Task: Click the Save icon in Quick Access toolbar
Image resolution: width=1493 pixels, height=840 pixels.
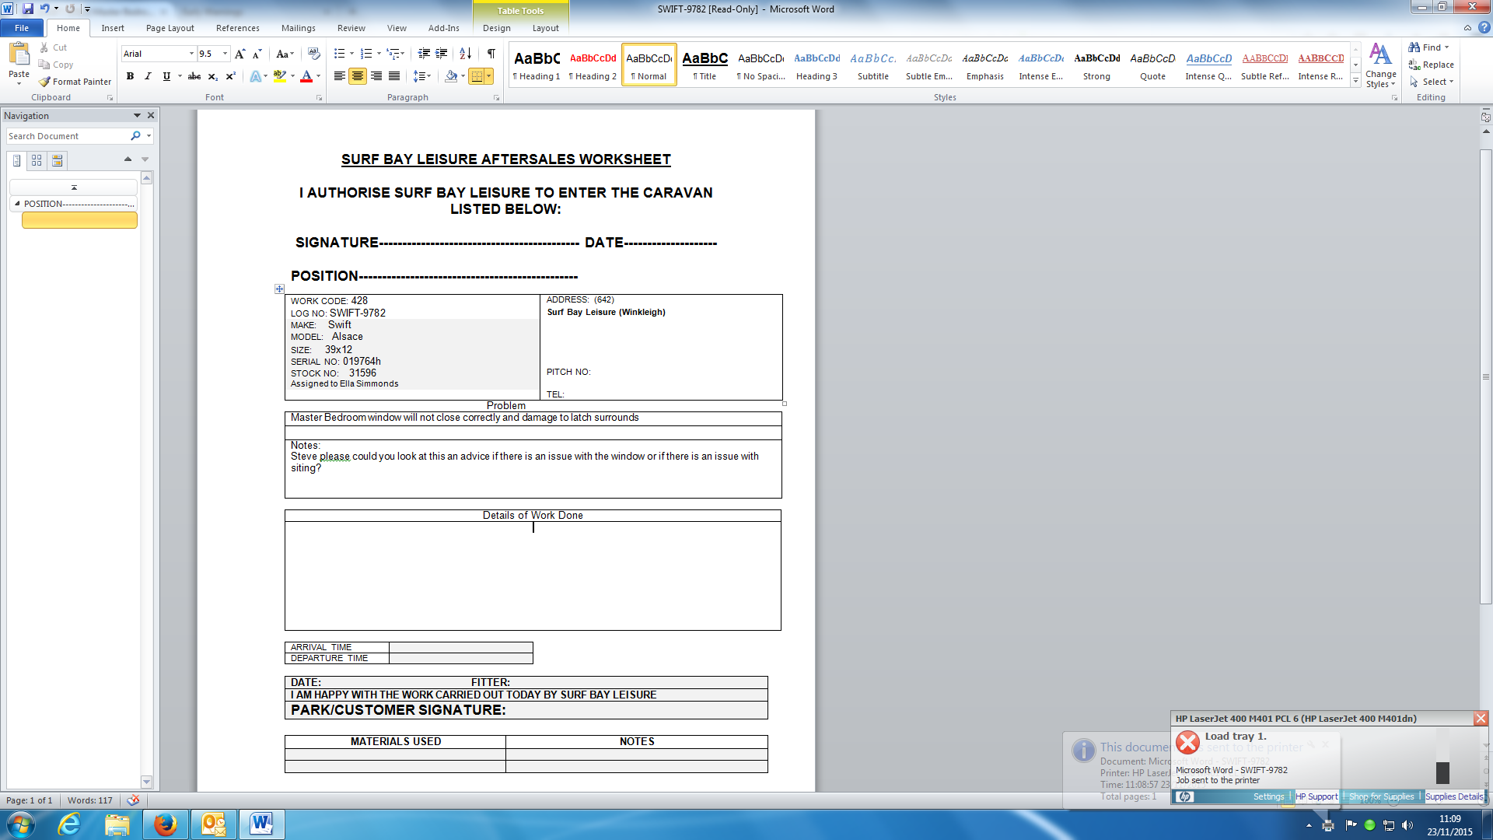Action: [28, 9]
